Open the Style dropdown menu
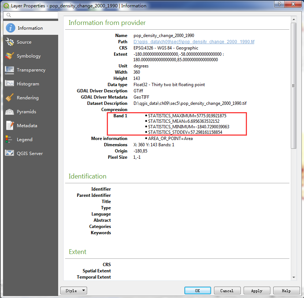Viewport: 304px width, 298px height. (74, 291)
